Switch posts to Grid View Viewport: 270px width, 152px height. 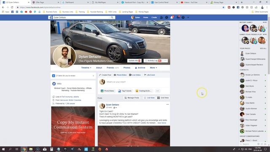click(163, 98)
